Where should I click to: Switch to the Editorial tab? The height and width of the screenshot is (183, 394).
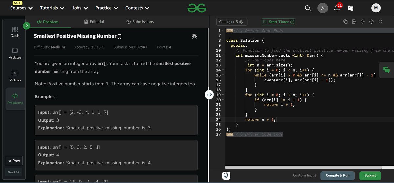(x=94, y=22)
